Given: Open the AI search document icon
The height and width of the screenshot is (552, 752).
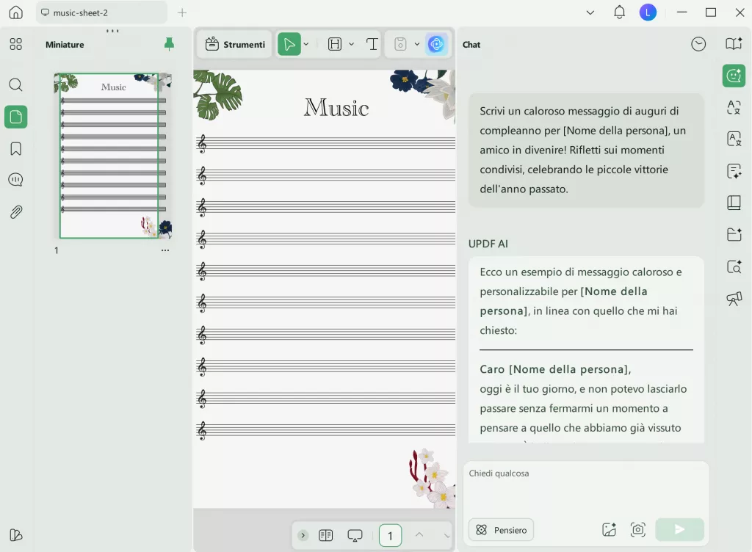Looking at the screenshot, I should (x=734, y=266).
